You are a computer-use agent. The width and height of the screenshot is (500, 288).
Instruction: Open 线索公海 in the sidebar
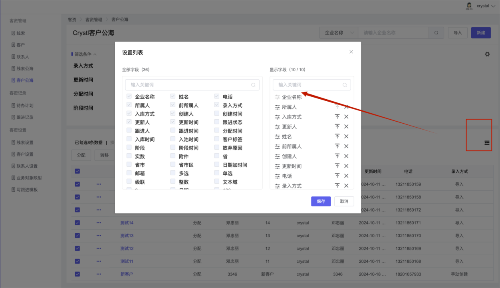click(25, 68)
